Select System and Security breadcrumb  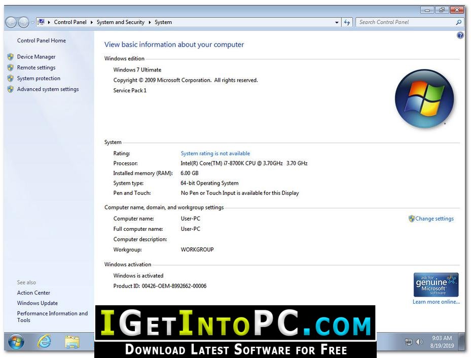[x=120, y=22]
